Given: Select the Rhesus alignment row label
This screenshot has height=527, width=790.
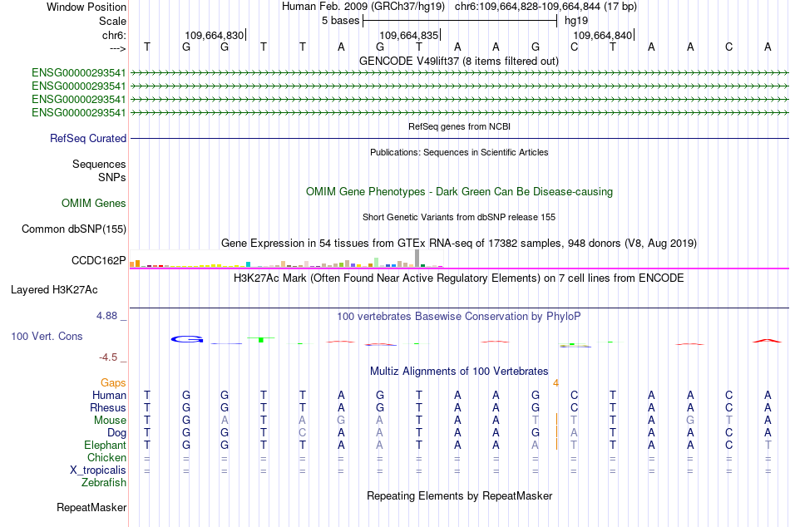Looking at the screenshot, I should (108, 407).
